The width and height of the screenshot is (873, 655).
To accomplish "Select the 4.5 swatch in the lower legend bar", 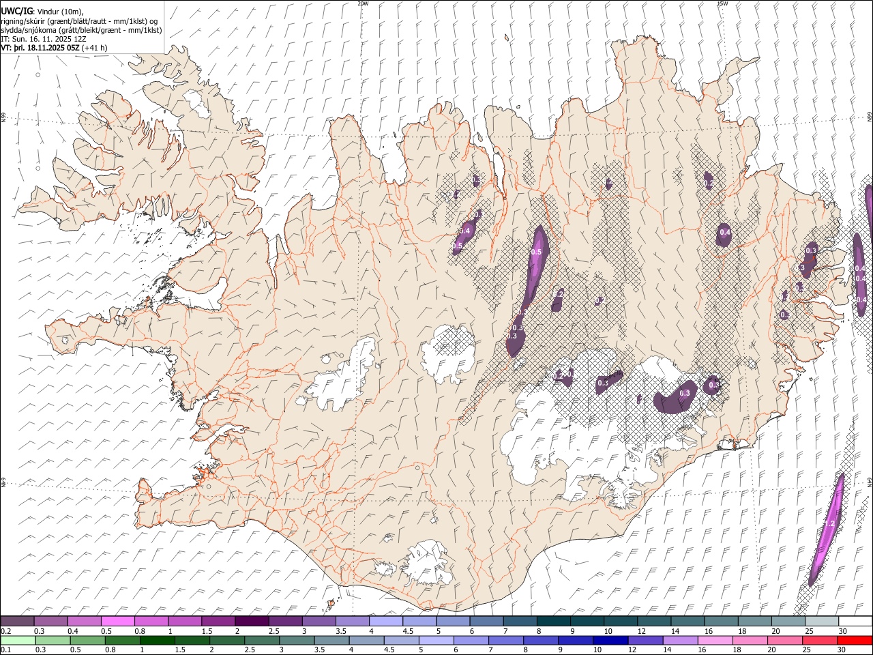I will coord(400,640).
